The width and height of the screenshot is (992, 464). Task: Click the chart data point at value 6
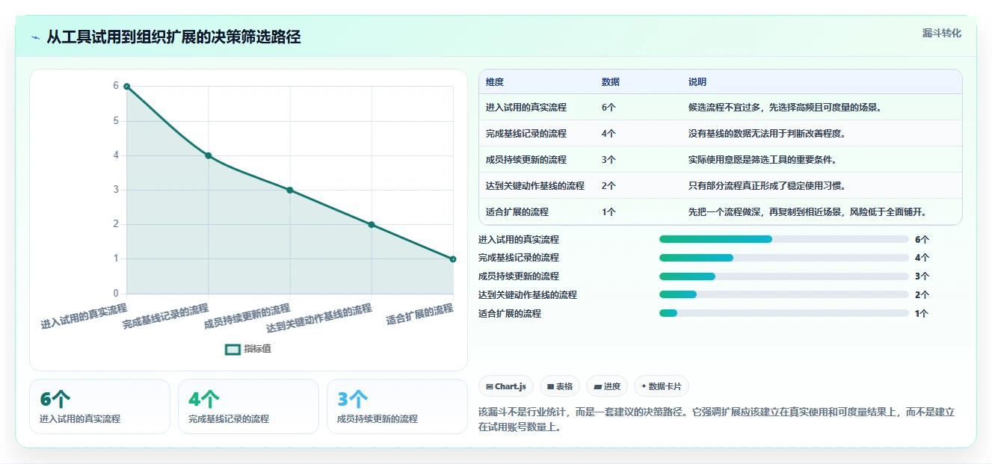127,87
